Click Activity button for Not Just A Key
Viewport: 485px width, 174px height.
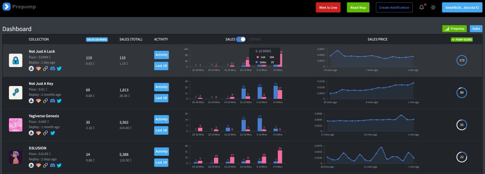161,87
